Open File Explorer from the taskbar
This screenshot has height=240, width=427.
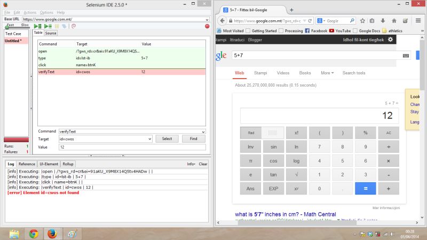14,234
